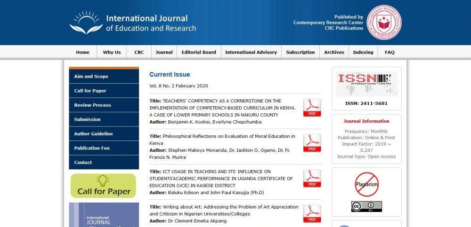
Task: Open PDF for Teachers' Competency article
Action: (x=312, y=108)
